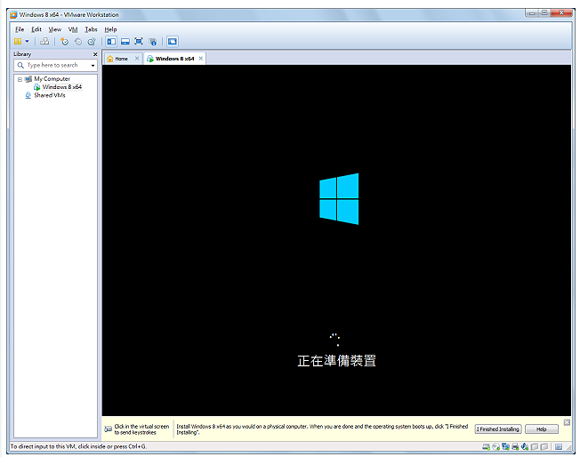Dismiss the yellow install hint bar

[567, 422]
